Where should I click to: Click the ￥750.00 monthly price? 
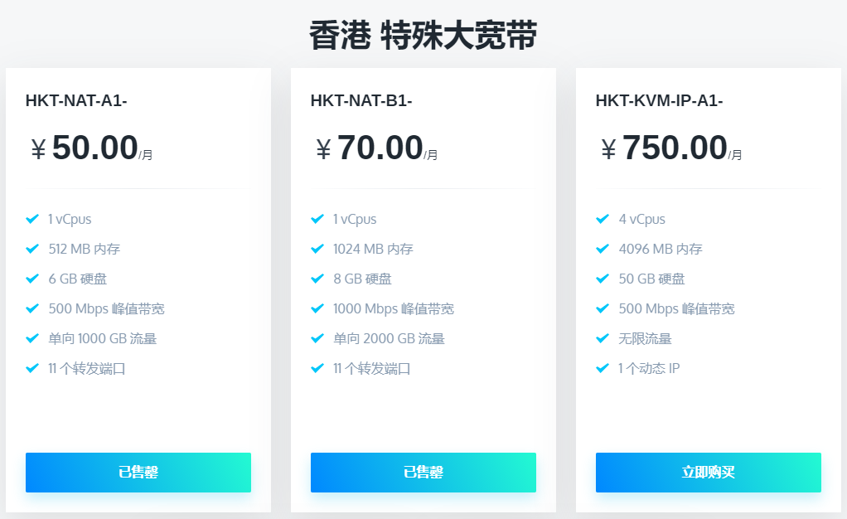pos(671,148)
